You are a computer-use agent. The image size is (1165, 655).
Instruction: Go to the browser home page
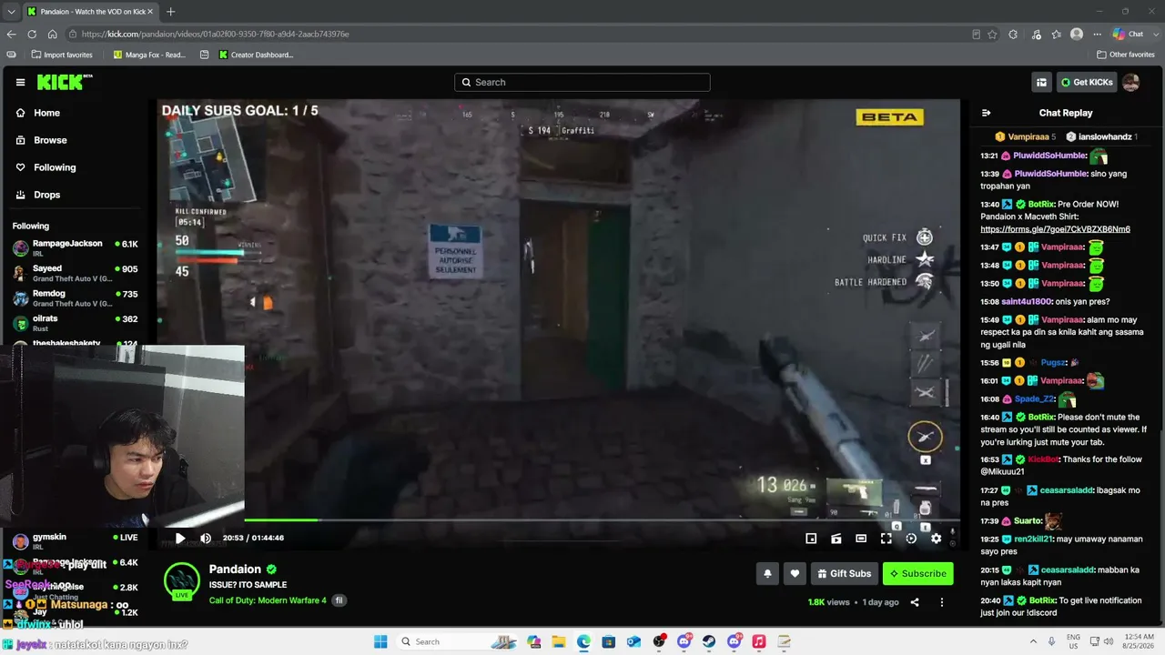(x=52, y=34)
